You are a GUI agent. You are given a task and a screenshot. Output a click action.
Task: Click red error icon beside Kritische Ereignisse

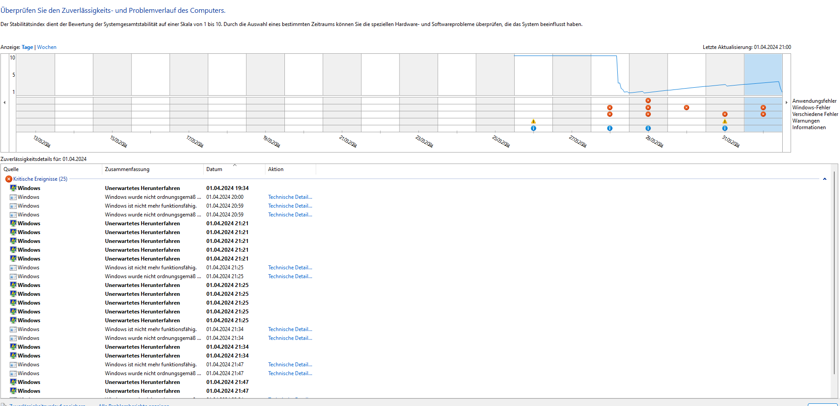pos(9,179)
